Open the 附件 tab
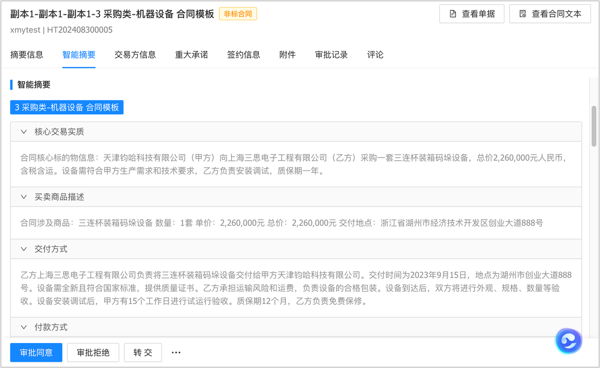This screenshot has width=600, height=368. click(287, 55)
